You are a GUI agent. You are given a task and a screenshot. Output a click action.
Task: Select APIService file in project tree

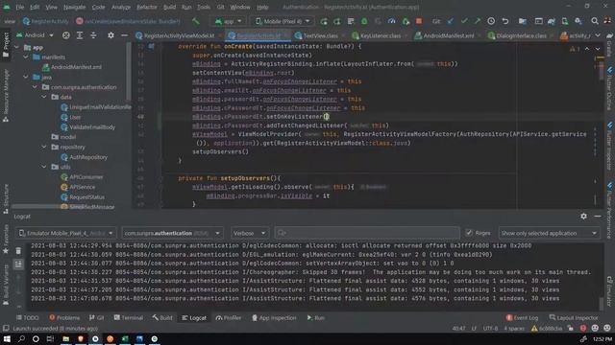[82, 187]
